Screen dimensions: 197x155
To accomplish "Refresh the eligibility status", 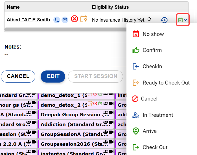I will [150, 19].
